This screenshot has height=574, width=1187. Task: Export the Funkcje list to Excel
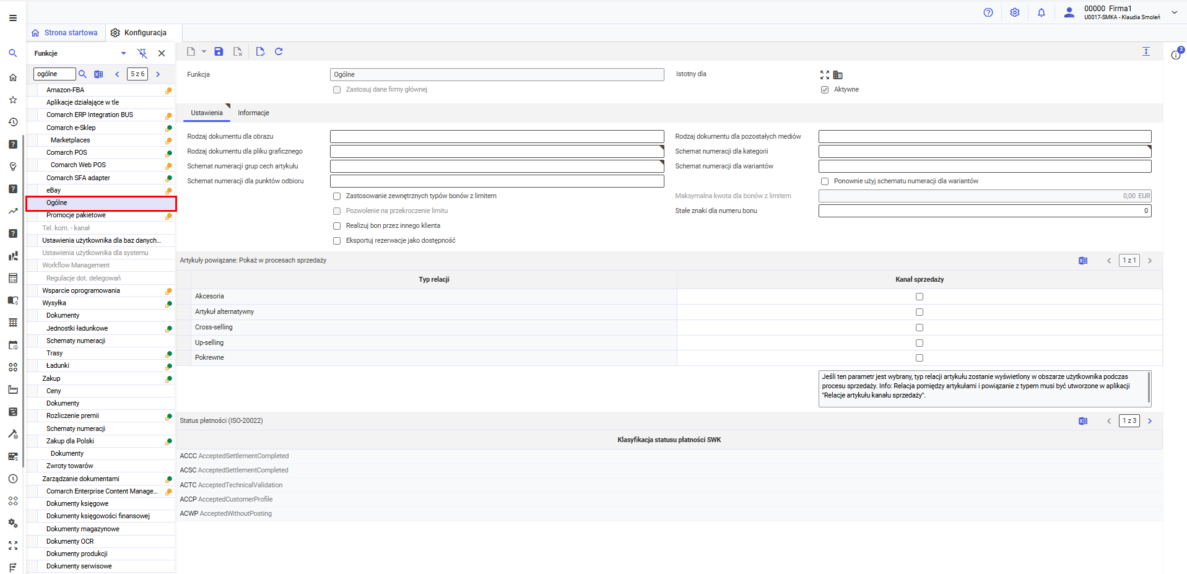coord(98,74)
